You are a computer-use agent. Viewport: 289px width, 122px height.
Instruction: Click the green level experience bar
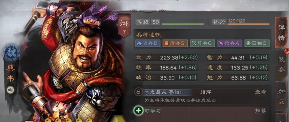coord(183,24)
